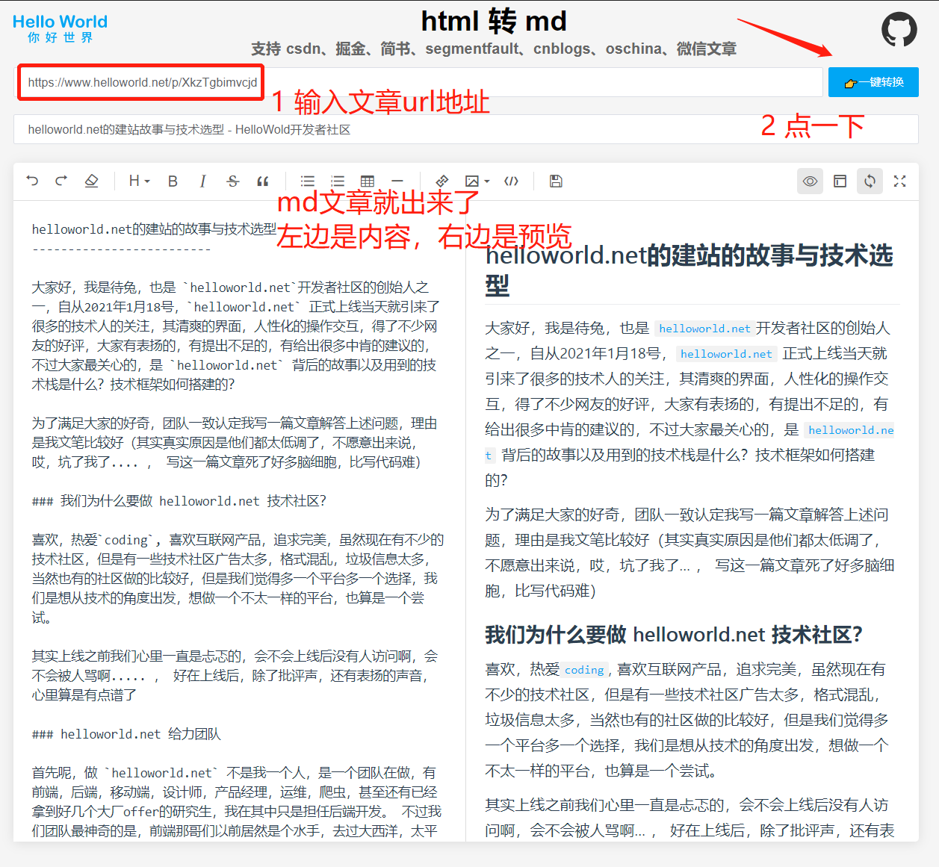Redo the last change
The width and height of the screenshot is (939, 867).
coord(61,181)
